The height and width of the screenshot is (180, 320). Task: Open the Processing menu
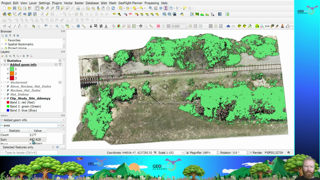(151, 3)
